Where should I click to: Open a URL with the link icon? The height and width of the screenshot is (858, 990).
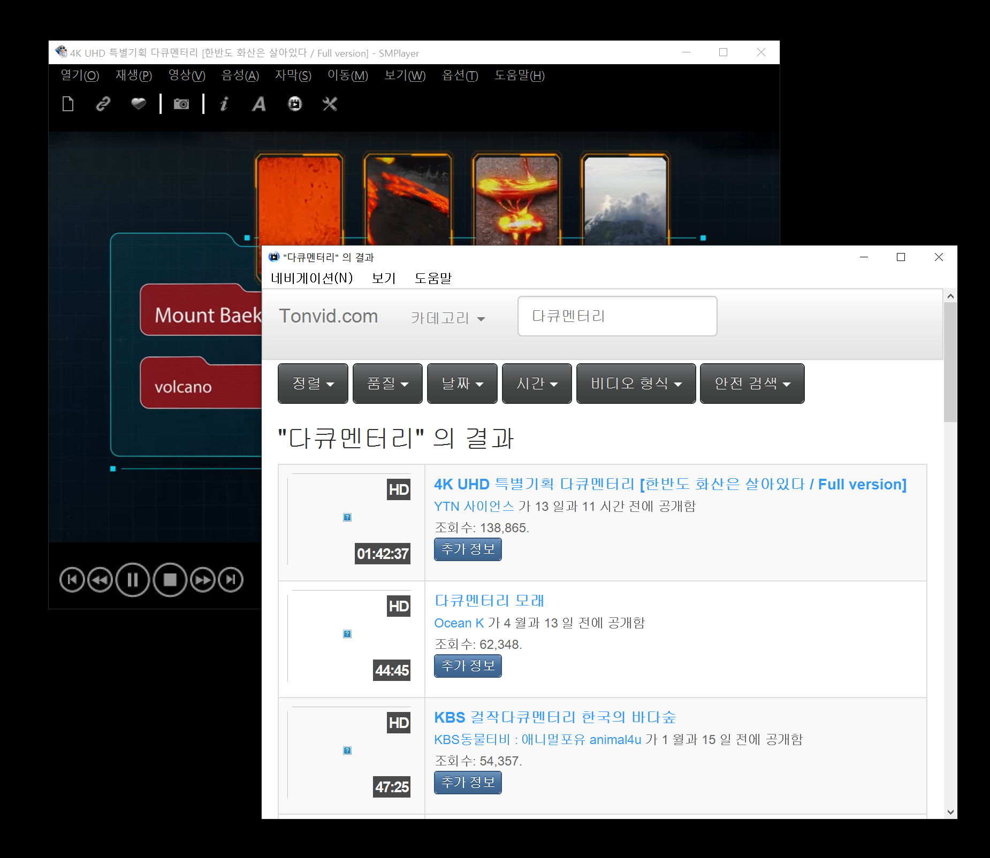pyautogui.click(x=102, y=104)
